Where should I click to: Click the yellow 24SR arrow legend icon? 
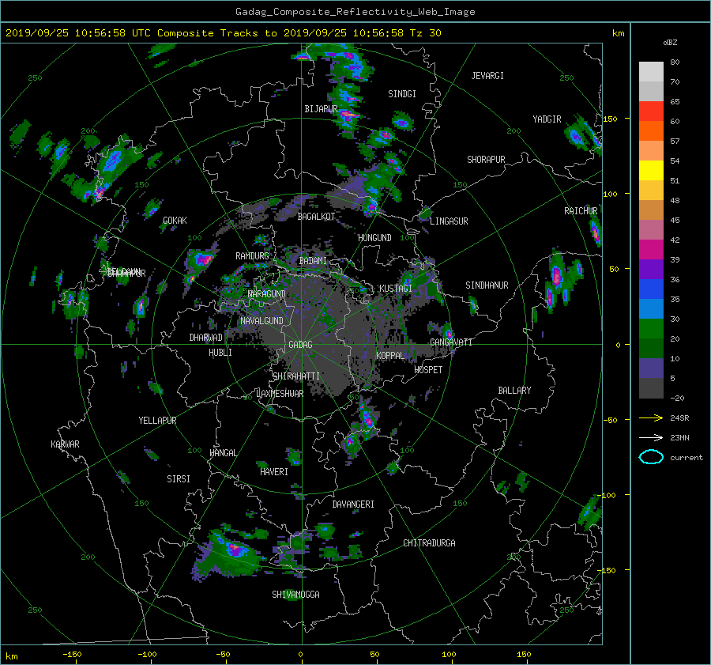[651, 418]
